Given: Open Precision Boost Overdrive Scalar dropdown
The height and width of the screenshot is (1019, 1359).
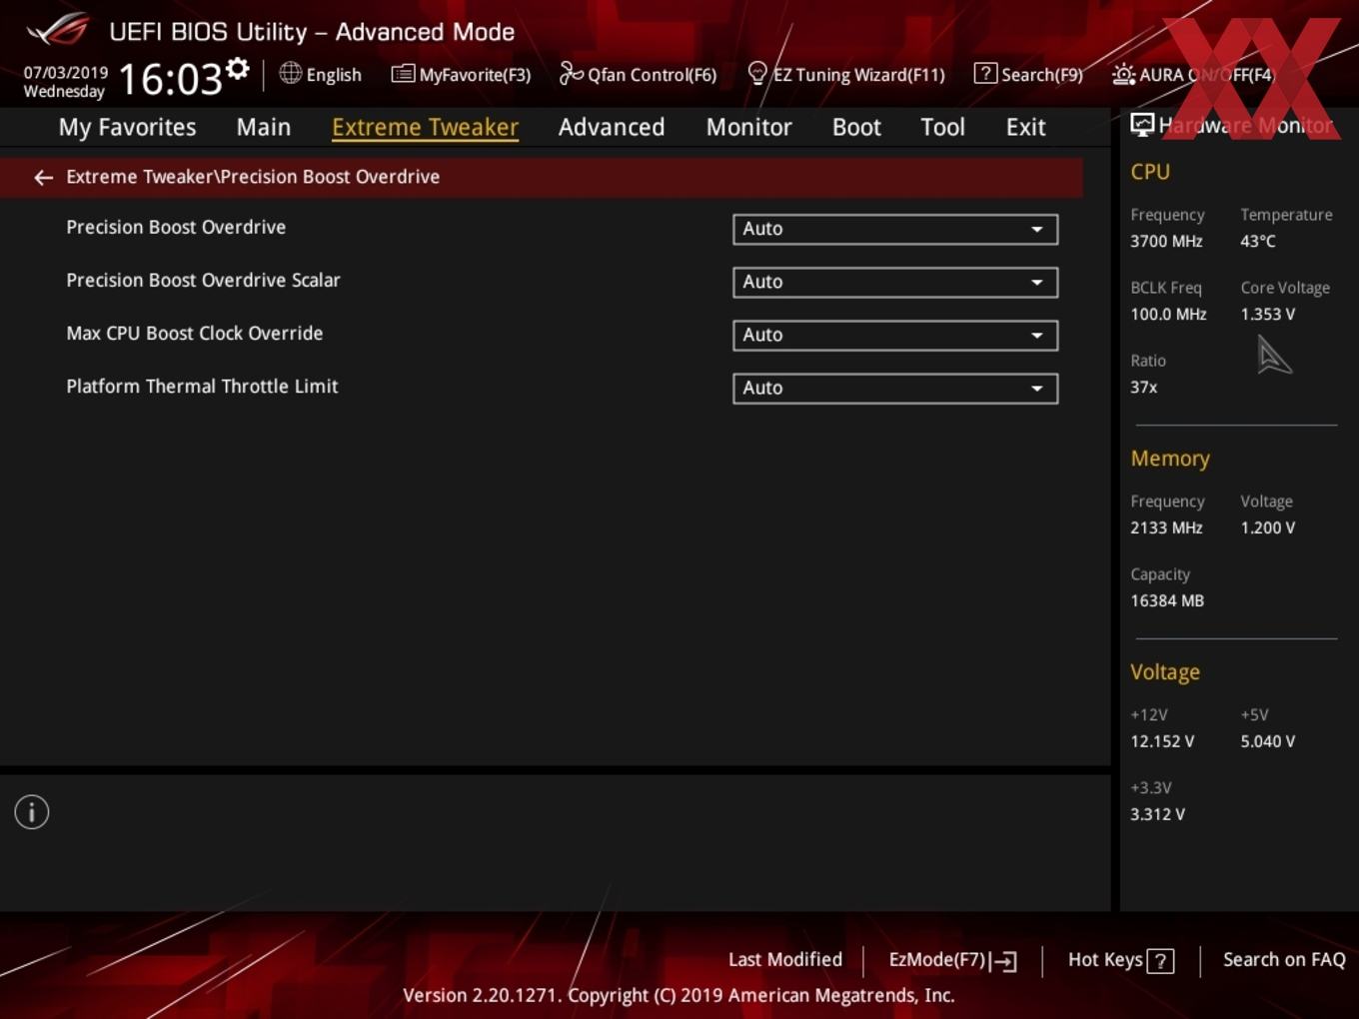Looking at the screenshot, I should [x=895, y=282].
